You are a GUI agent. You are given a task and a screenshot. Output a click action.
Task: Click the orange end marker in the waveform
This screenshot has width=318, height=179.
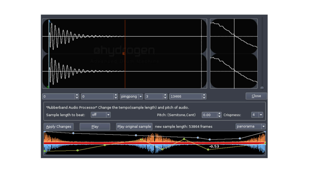click(x=125, y=53)
